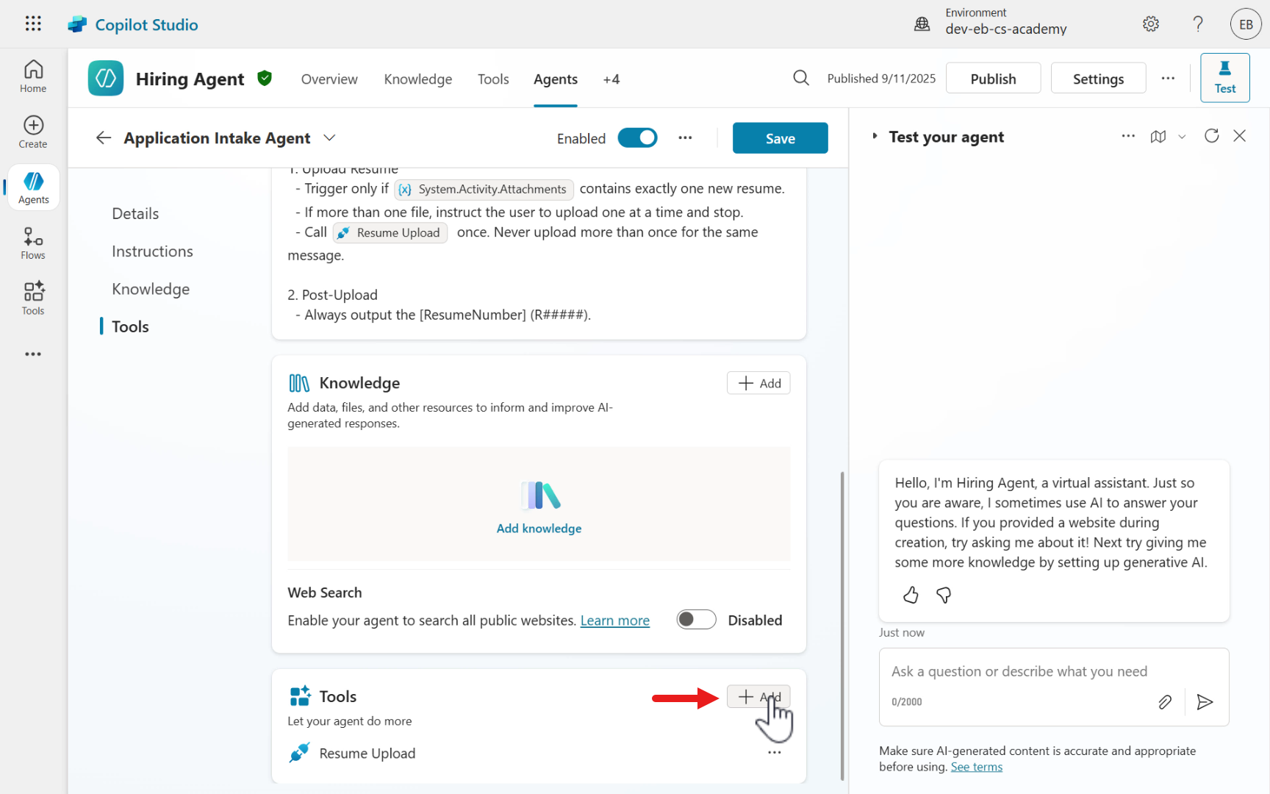Open the Web Search Learn more link
This screenshot has width=1270, height=794.
click(x=614, y=620)
